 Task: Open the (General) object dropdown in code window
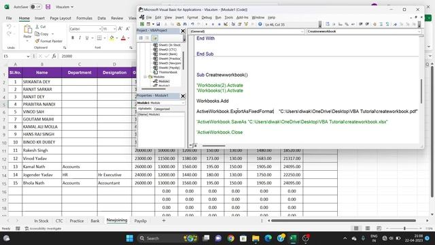point(302,31)
